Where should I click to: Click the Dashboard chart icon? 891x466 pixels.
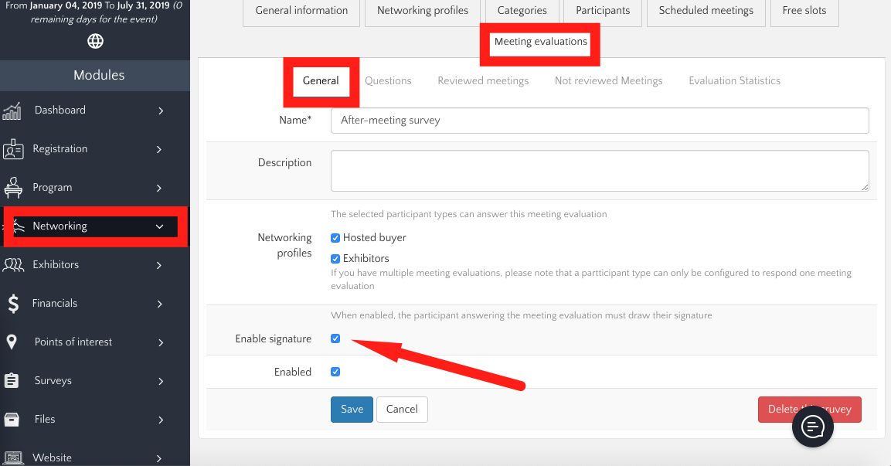pos(12,111)
